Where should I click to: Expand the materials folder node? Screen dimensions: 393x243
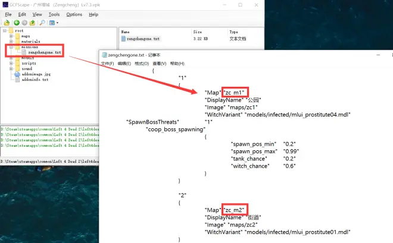tap(11, 42)
